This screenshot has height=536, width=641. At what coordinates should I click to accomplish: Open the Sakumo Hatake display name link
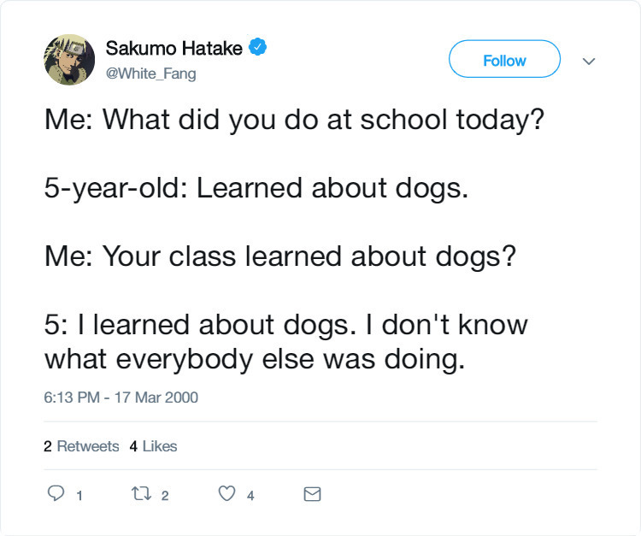(173, 49)
